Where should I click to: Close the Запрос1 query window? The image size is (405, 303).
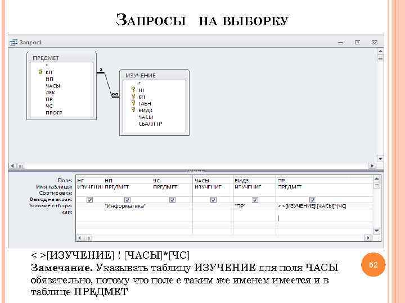pos(375,42)
